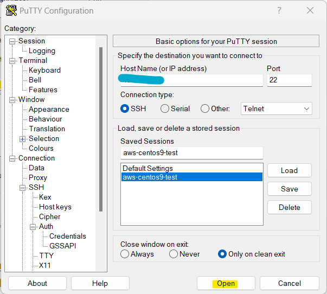
Task: Open the GSSAPI category
Action: pos(62,246)
